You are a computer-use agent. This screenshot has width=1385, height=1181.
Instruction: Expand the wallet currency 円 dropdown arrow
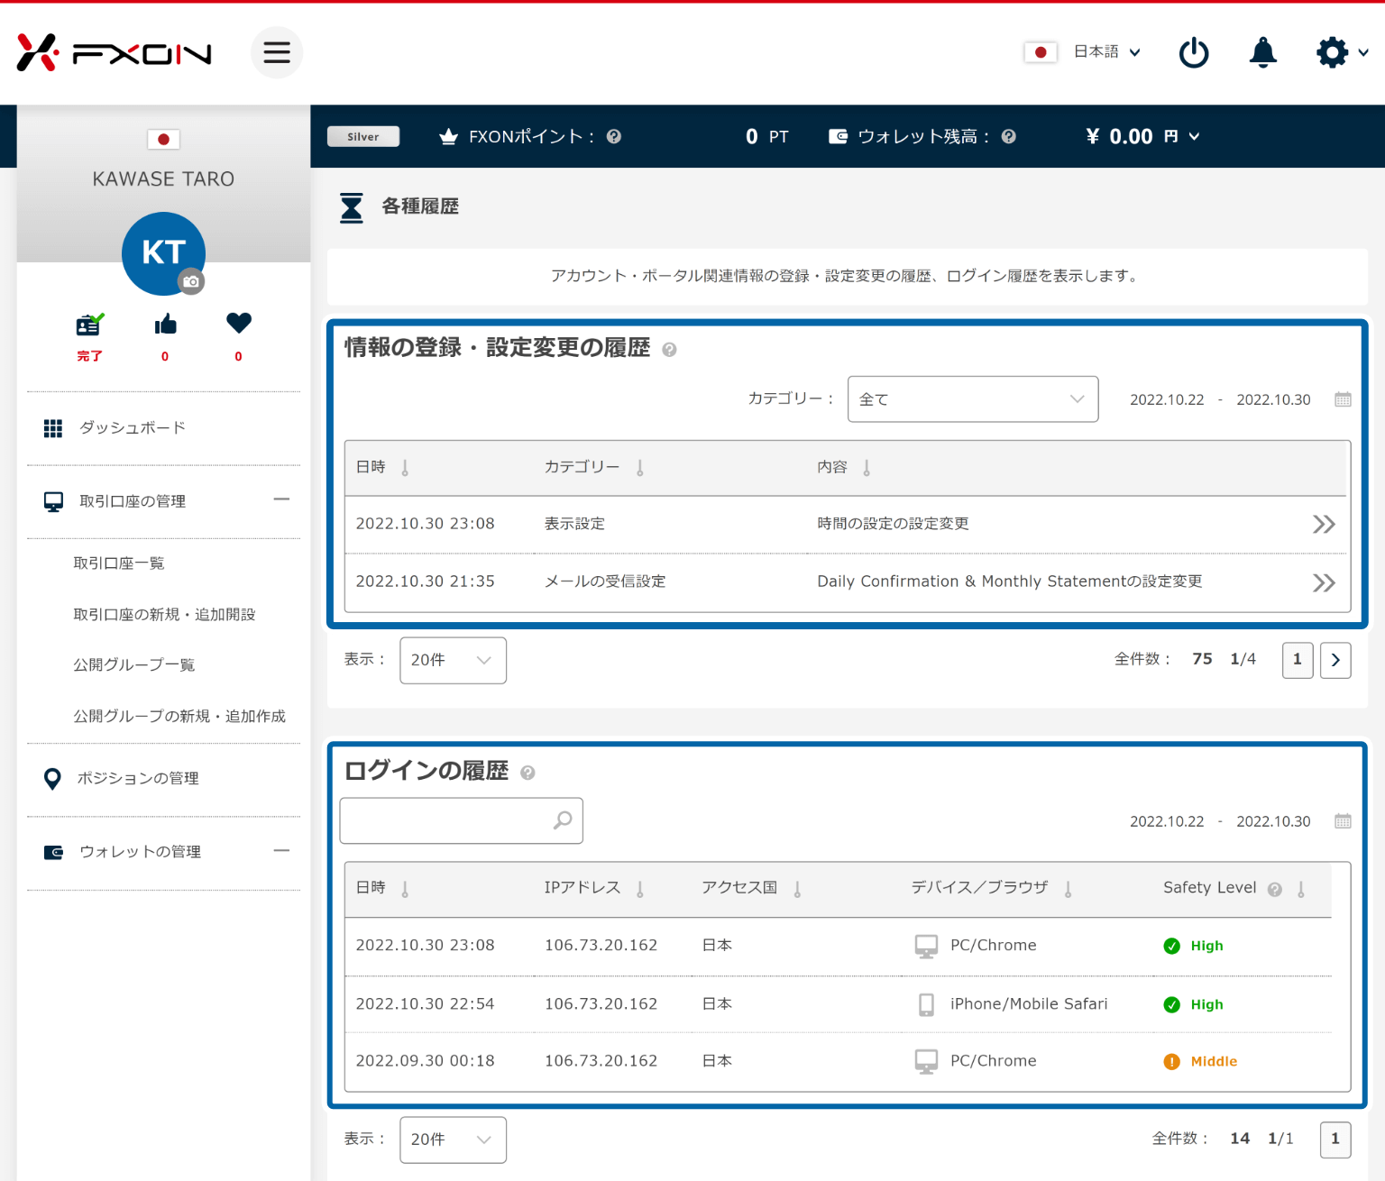tap(1194, 136)
